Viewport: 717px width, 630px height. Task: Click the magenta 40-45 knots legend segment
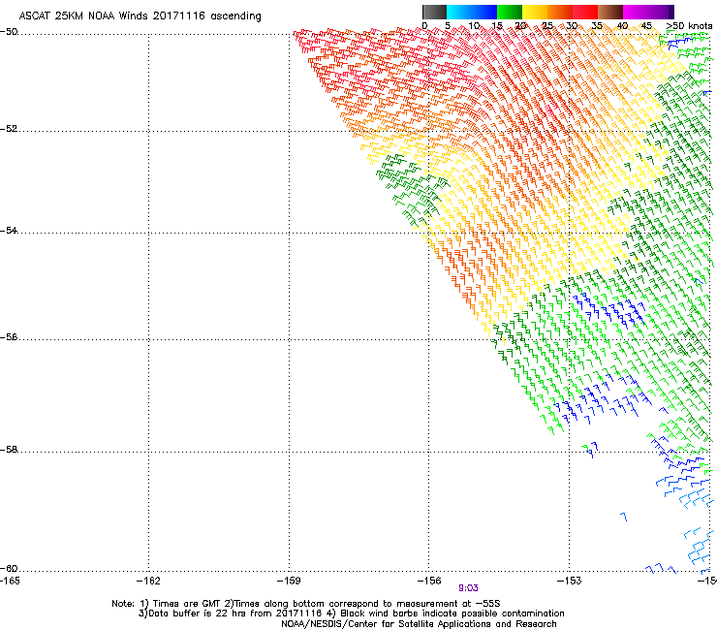pos(636,12)
